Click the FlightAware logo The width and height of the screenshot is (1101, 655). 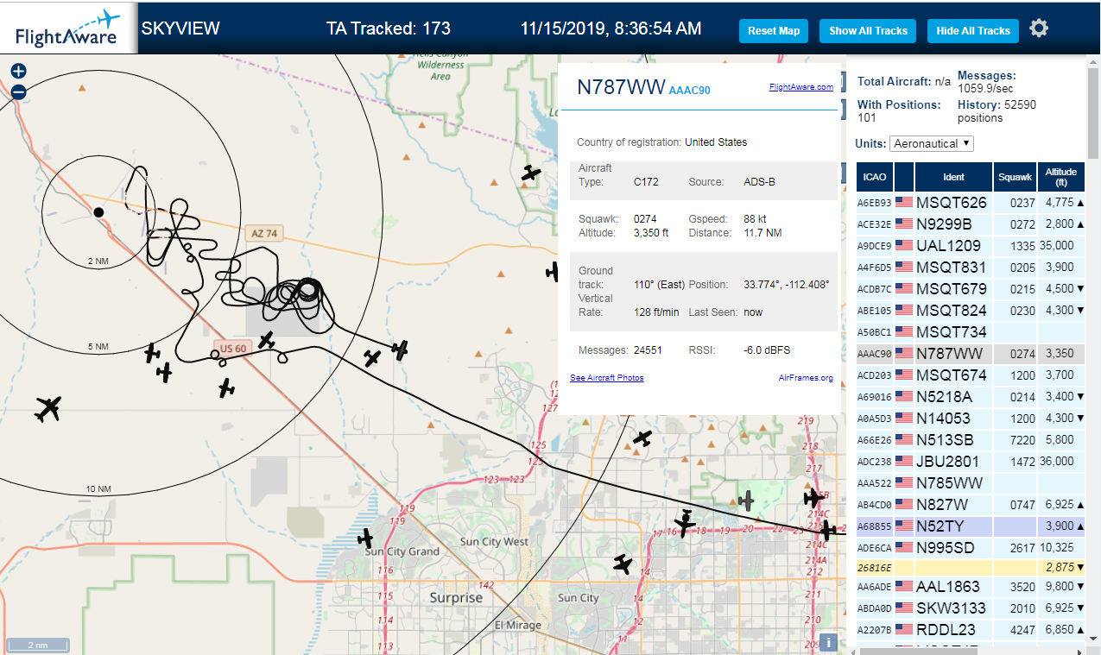68,28
